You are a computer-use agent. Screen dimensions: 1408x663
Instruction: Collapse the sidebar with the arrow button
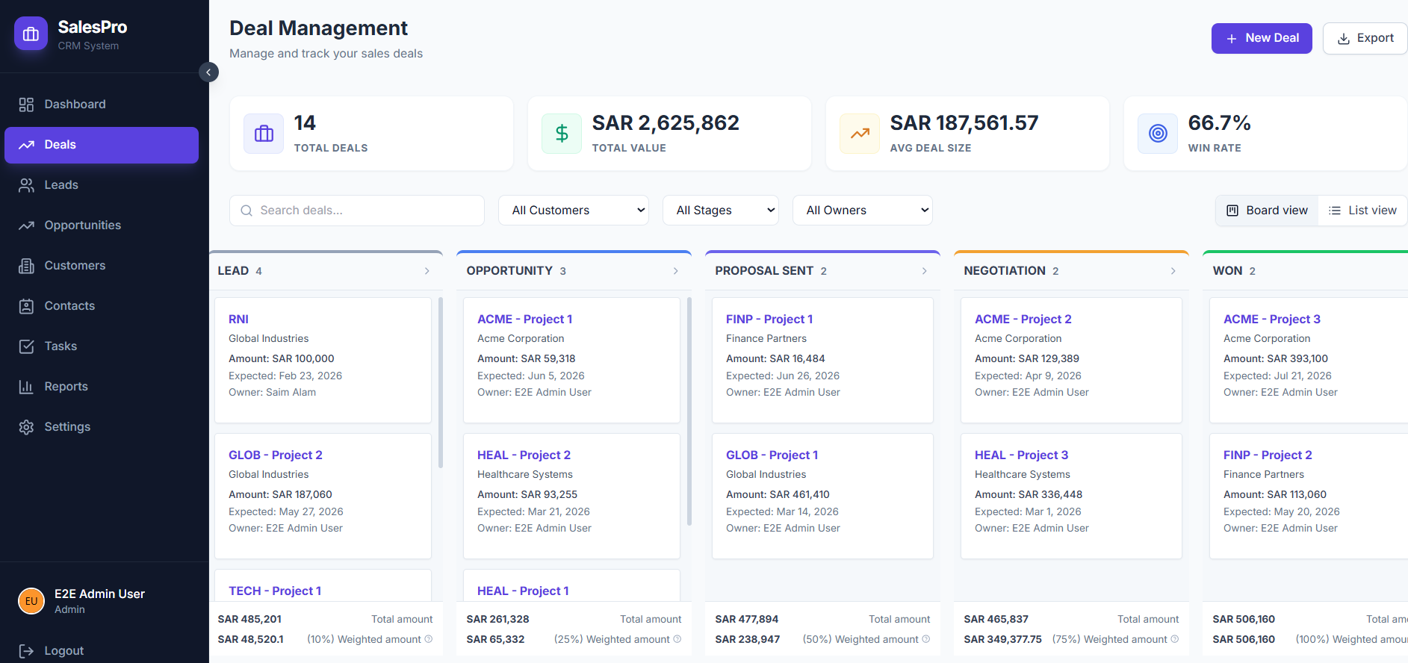click(208, 72)
